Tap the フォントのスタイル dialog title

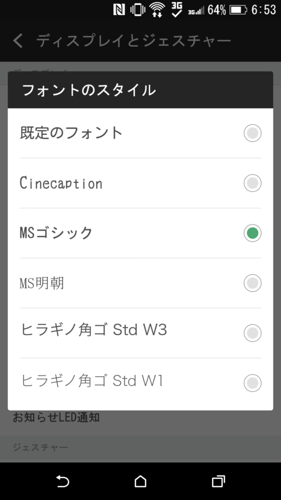click(89, 90)
